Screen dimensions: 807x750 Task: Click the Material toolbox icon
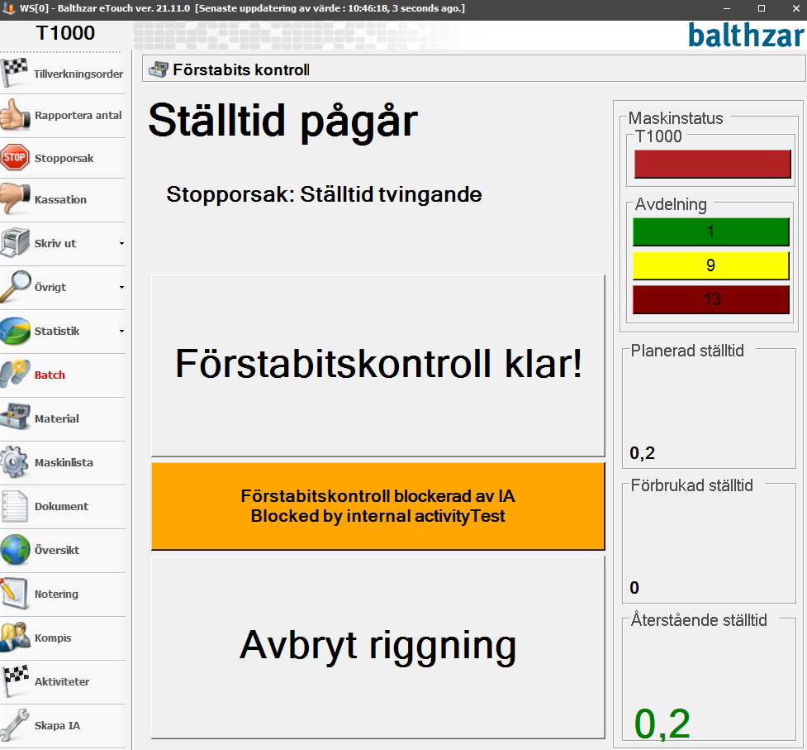[15, 418]
